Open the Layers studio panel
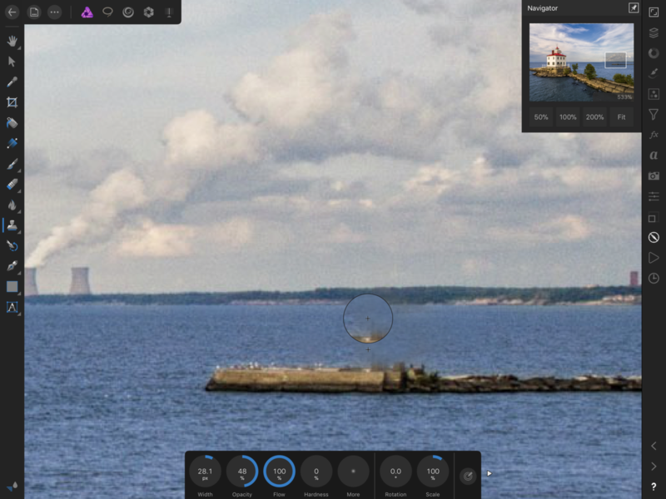The height and width of the screenshot is (499, 666). [654, 33]
